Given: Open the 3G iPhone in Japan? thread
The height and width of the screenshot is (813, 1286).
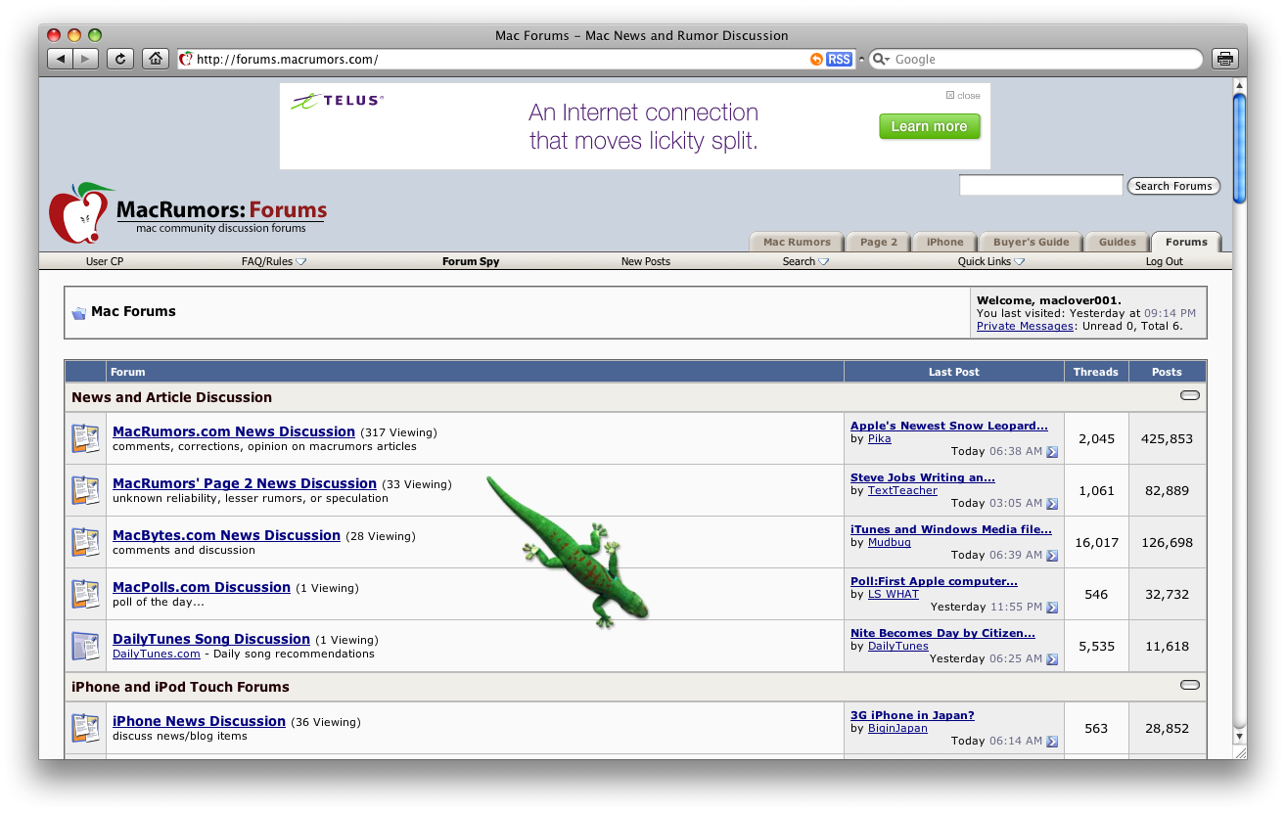Looking at the screenshot, I should (912, 715).
